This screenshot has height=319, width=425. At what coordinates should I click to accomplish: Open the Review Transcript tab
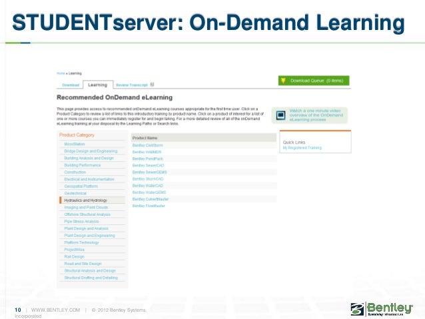coord(132,85)
